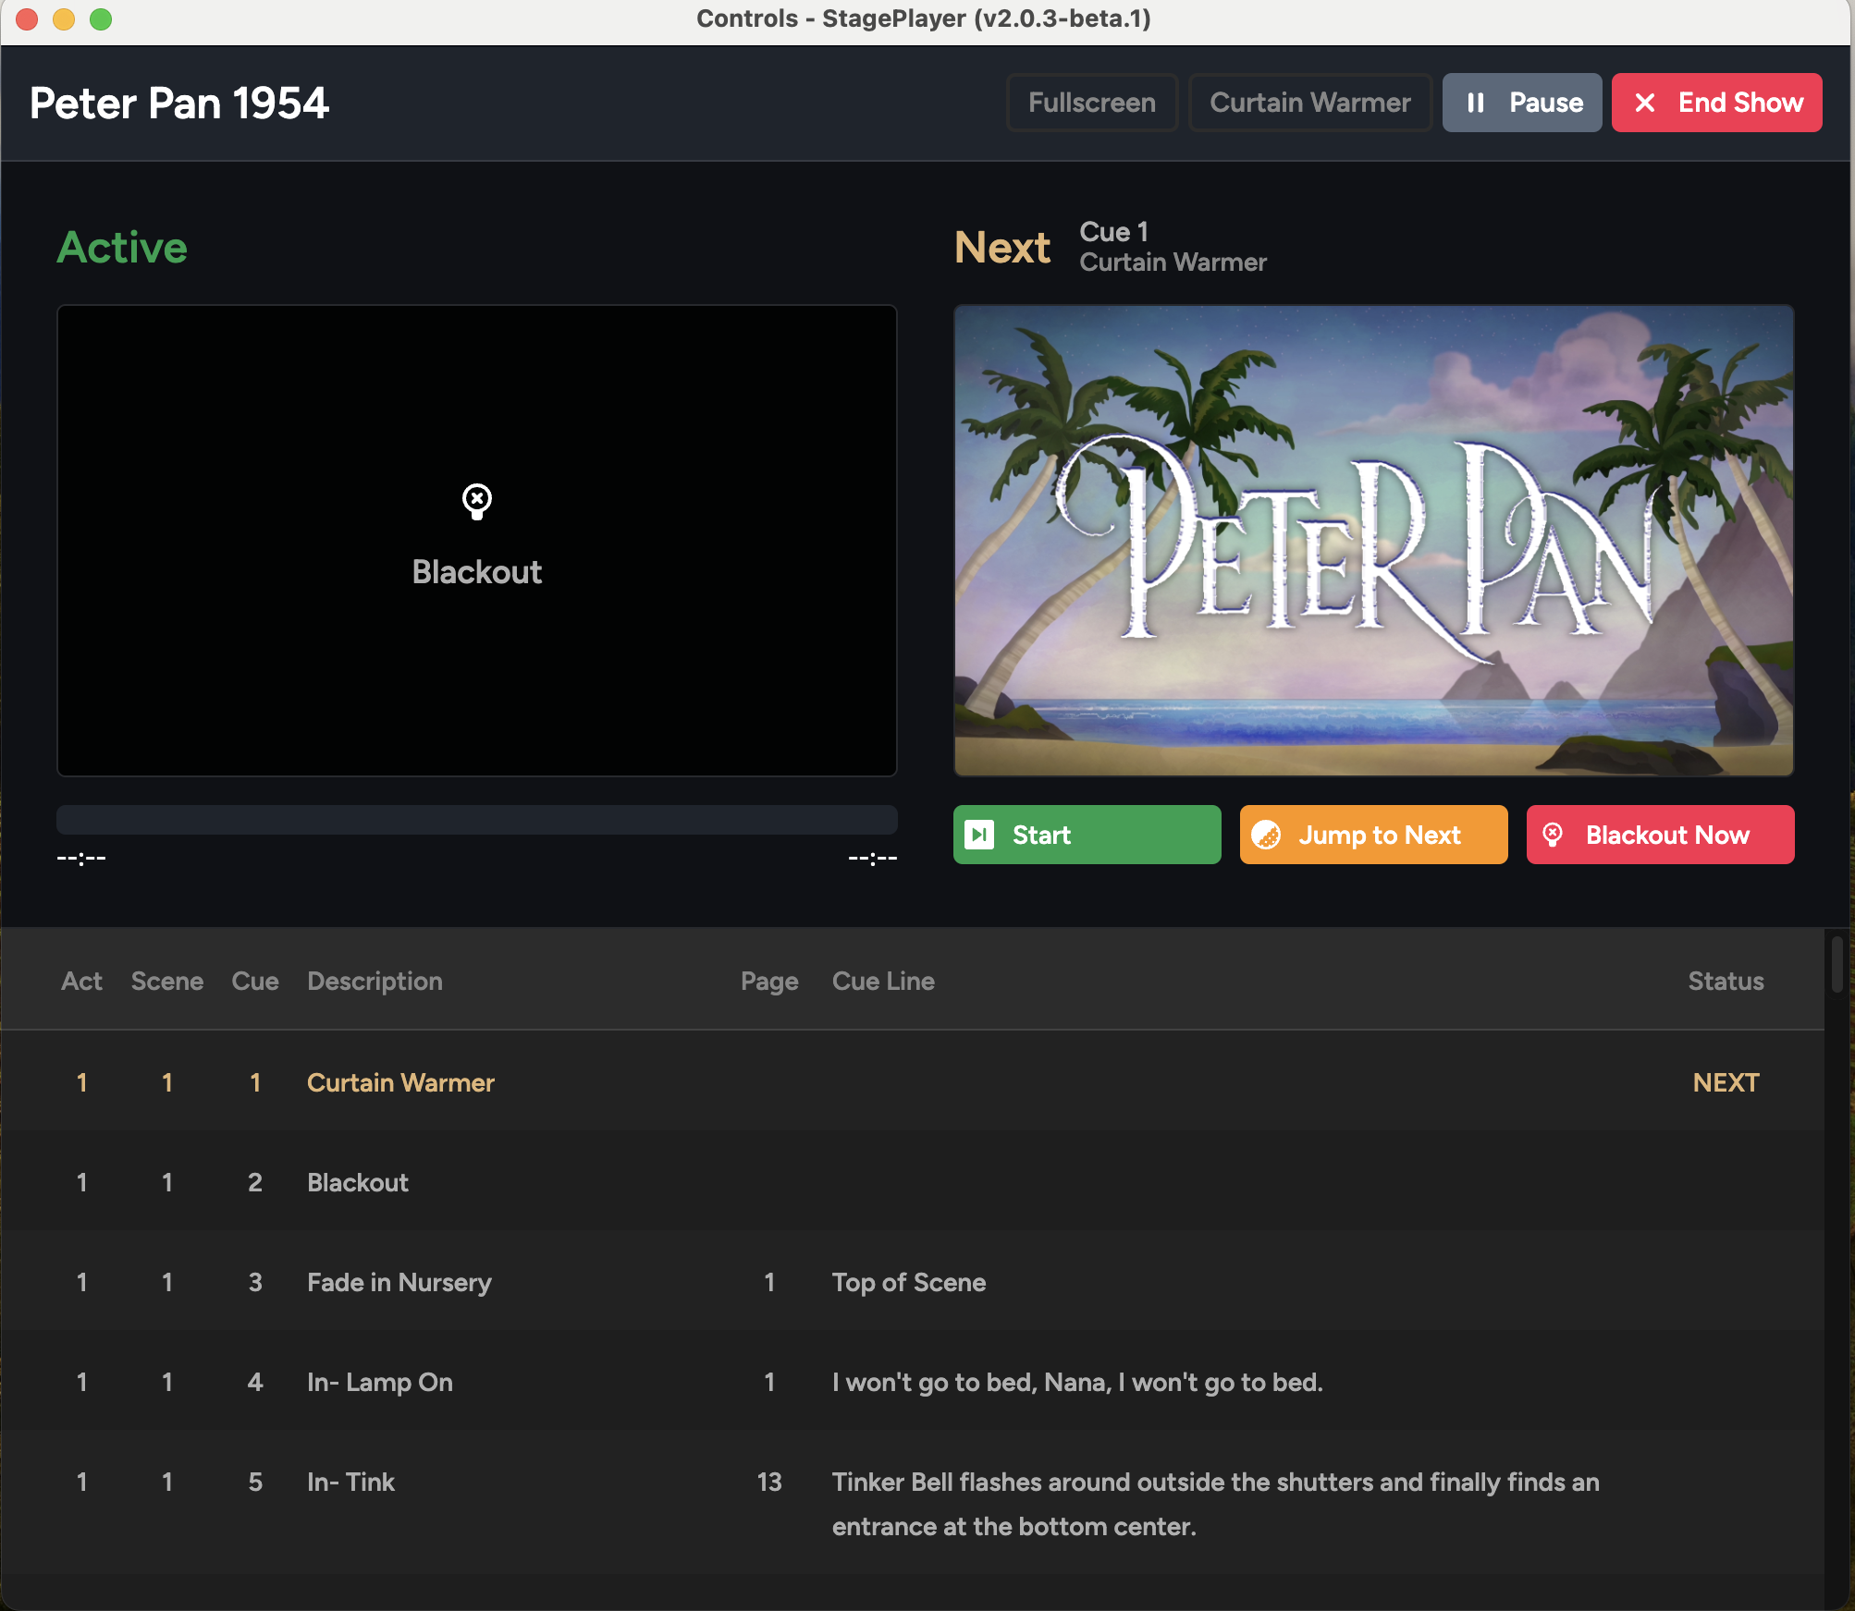1855x1611 pixels.
Task: Click the Status column header
Action: click(x=1726, y=981)
